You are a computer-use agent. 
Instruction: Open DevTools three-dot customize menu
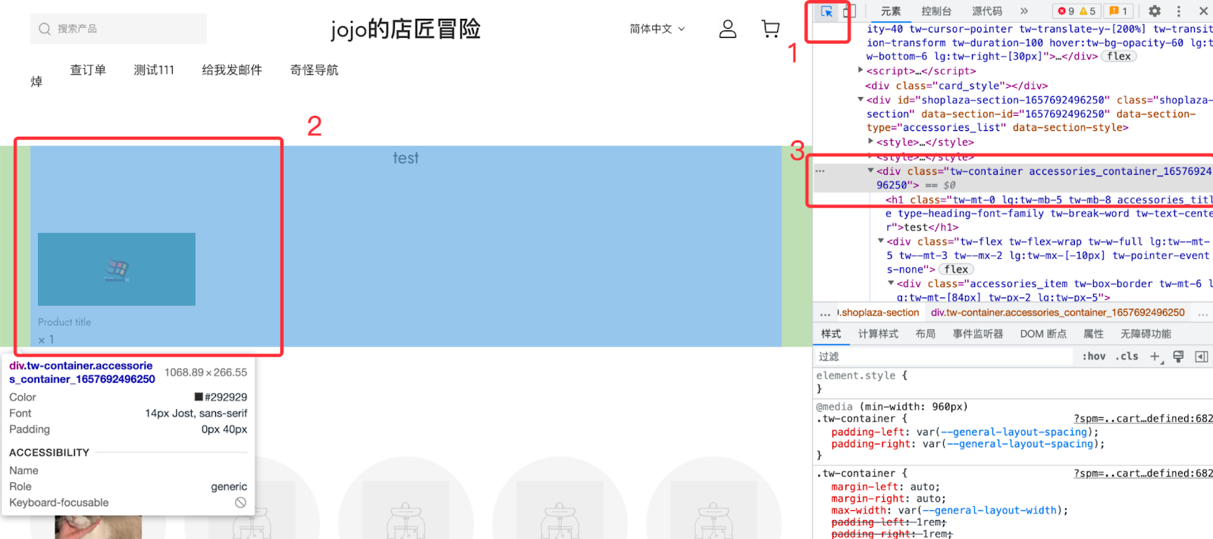click(x=1178, y=11)
